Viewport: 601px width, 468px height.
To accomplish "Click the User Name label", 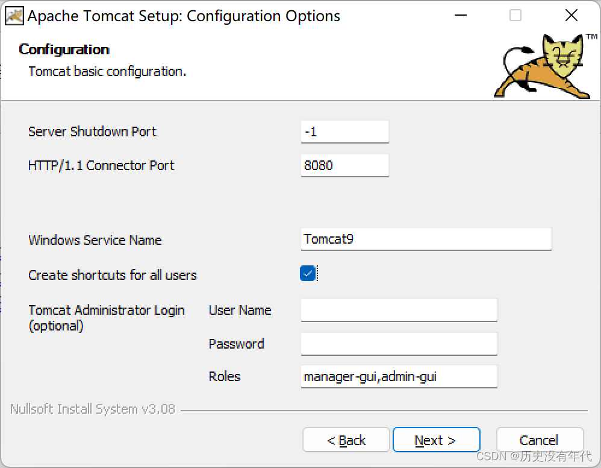I will point(240,310).
